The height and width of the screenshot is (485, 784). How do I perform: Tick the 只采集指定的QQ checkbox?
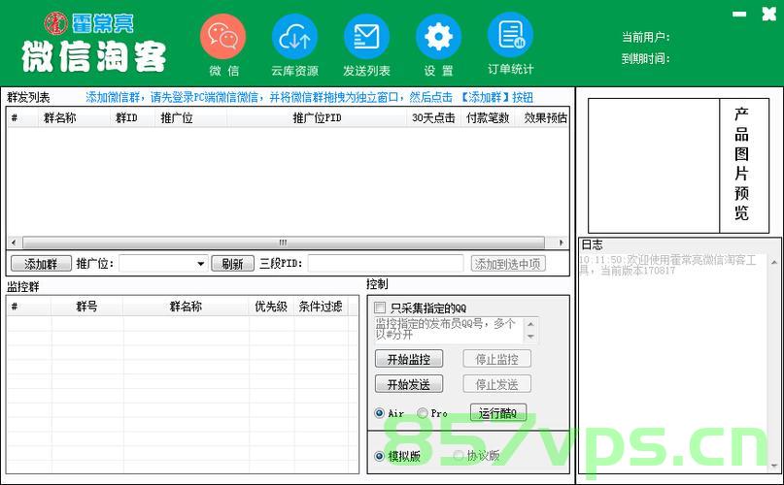(380, 307)
